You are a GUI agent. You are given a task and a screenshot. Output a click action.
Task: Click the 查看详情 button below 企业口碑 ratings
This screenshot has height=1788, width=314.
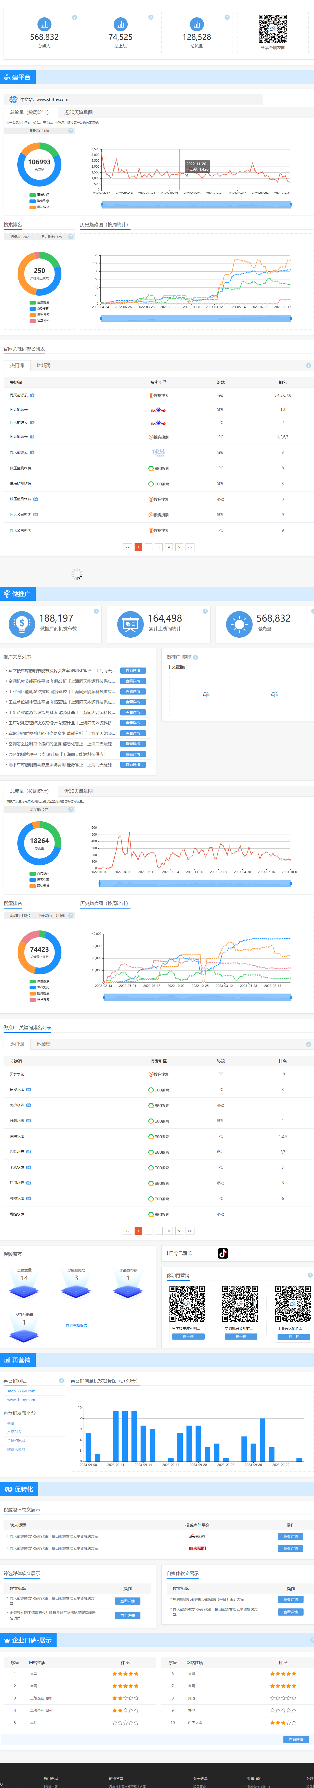(296, 1740)
